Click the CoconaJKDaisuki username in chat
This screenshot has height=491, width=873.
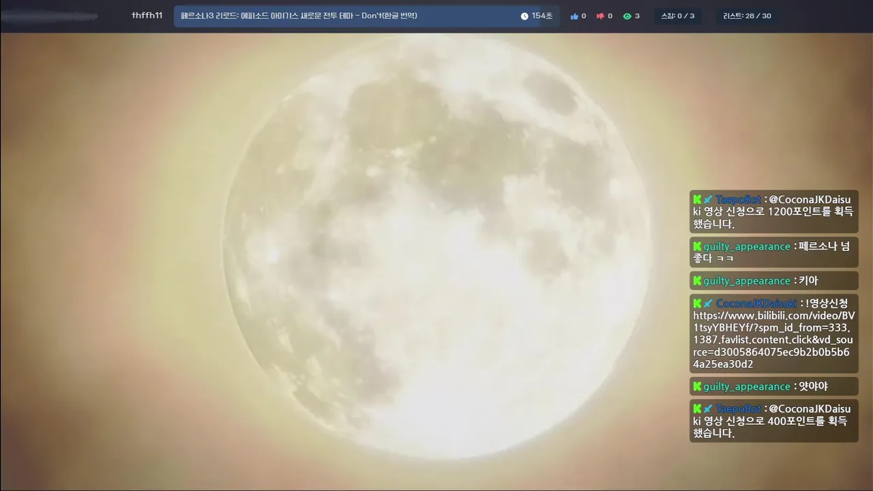tap(756, 303)
